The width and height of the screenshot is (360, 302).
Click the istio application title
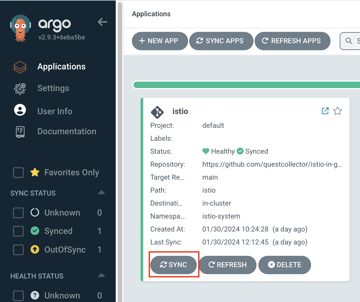pos(180,111)
